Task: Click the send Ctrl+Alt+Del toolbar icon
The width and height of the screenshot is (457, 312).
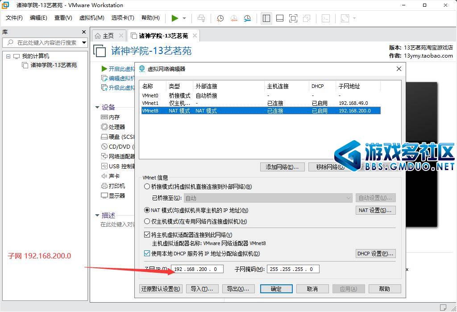Action: 201,18
